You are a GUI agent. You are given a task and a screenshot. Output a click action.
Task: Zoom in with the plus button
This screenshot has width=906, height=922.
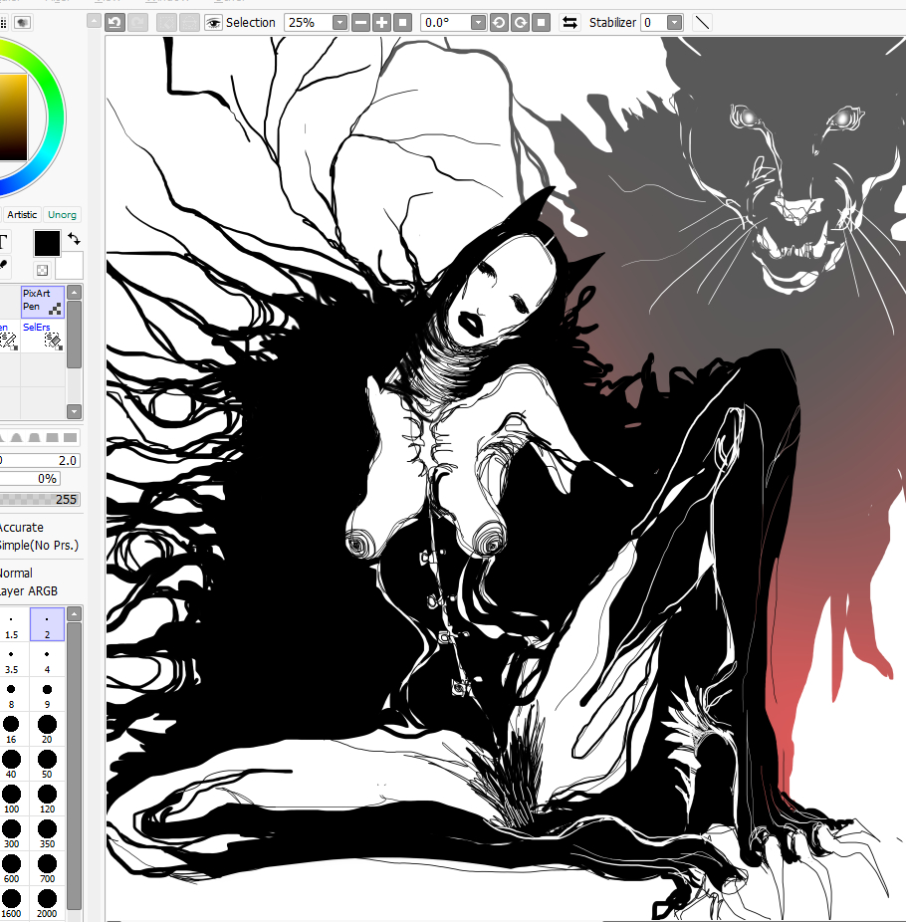point(381,22)
